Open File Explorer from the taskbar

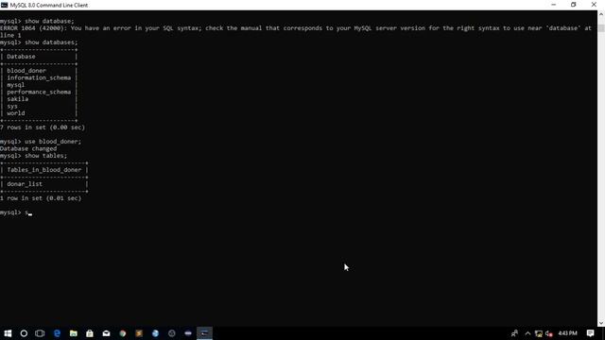(74, 333)
